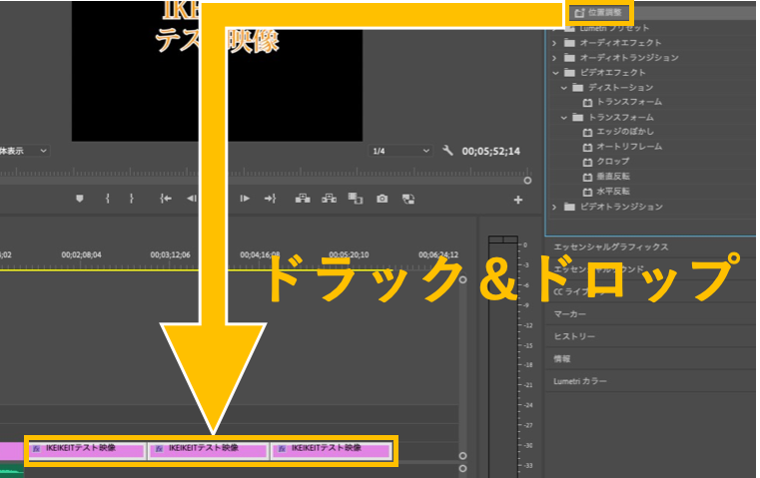Image resolution: width=760 pixels, height=478 pixels.
Task: Open the button editor plus icon
Action: tap(518, 200)
